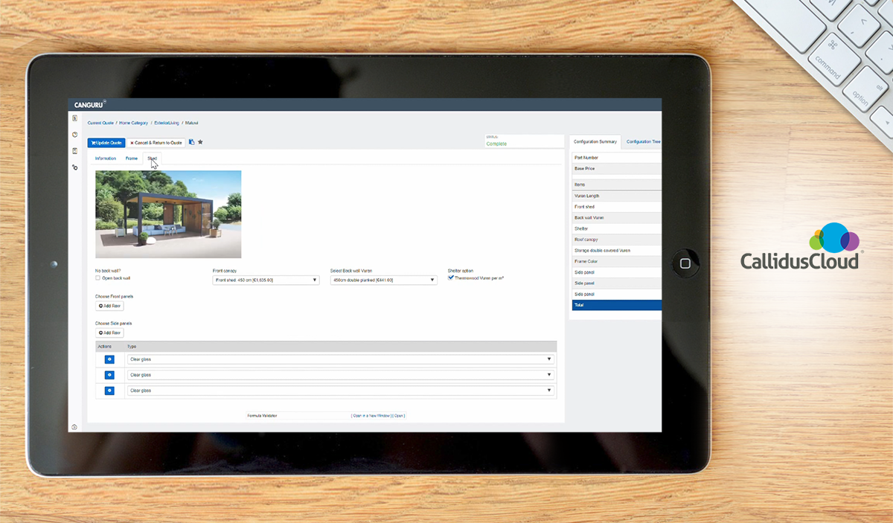Click the fourth sidebar settings gears icon
Viewport: 893px width, 523px height.
point(74,167)
